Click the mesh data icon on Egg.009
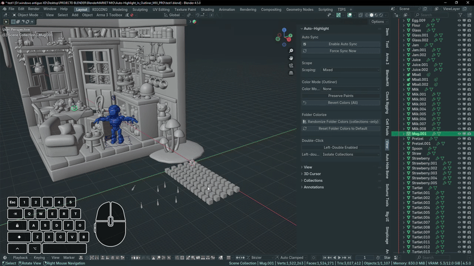Viewport: 474px width, 266px height. [438, 21]
